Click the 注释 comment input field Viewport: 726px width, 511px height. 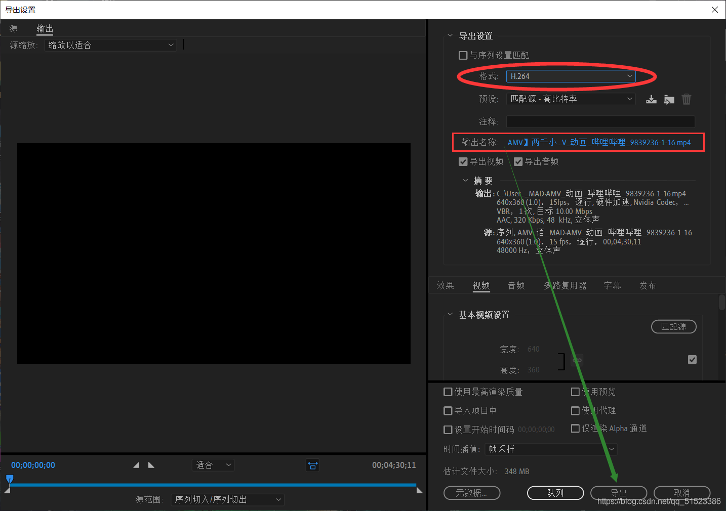(600, 121)
